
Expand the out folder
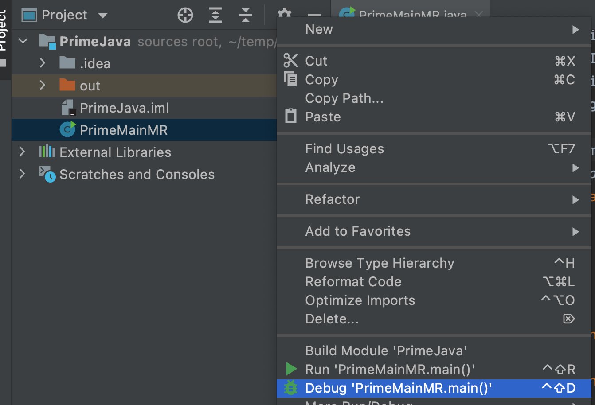(43, 85)
